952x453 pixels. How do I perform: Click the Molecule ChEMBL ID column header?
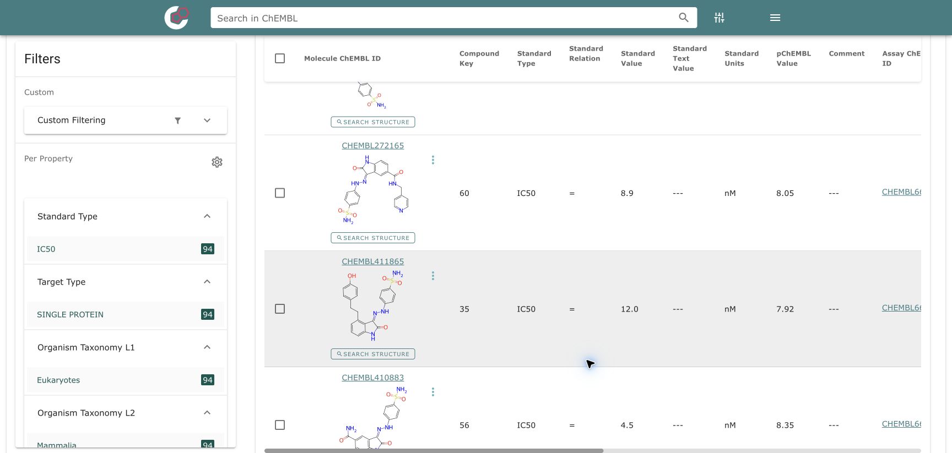342,58
